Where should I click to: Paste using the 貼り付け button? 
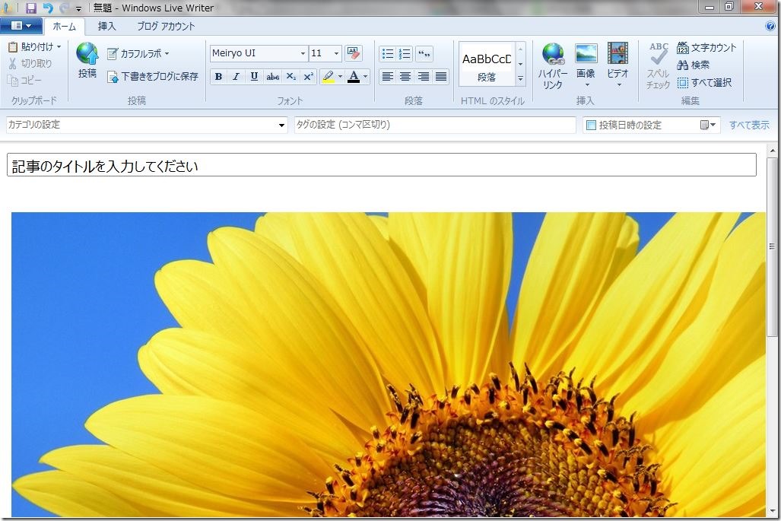point(34,47)
